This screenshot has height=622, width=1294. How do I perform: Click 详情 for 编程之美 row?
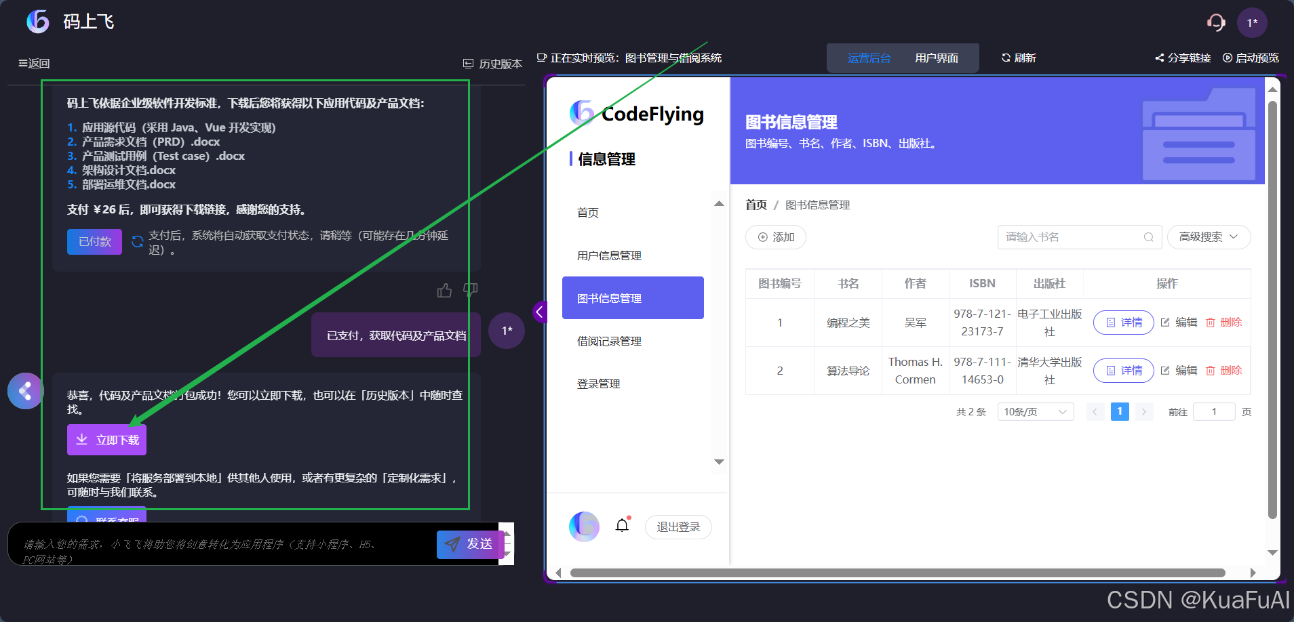[1123, 323]
